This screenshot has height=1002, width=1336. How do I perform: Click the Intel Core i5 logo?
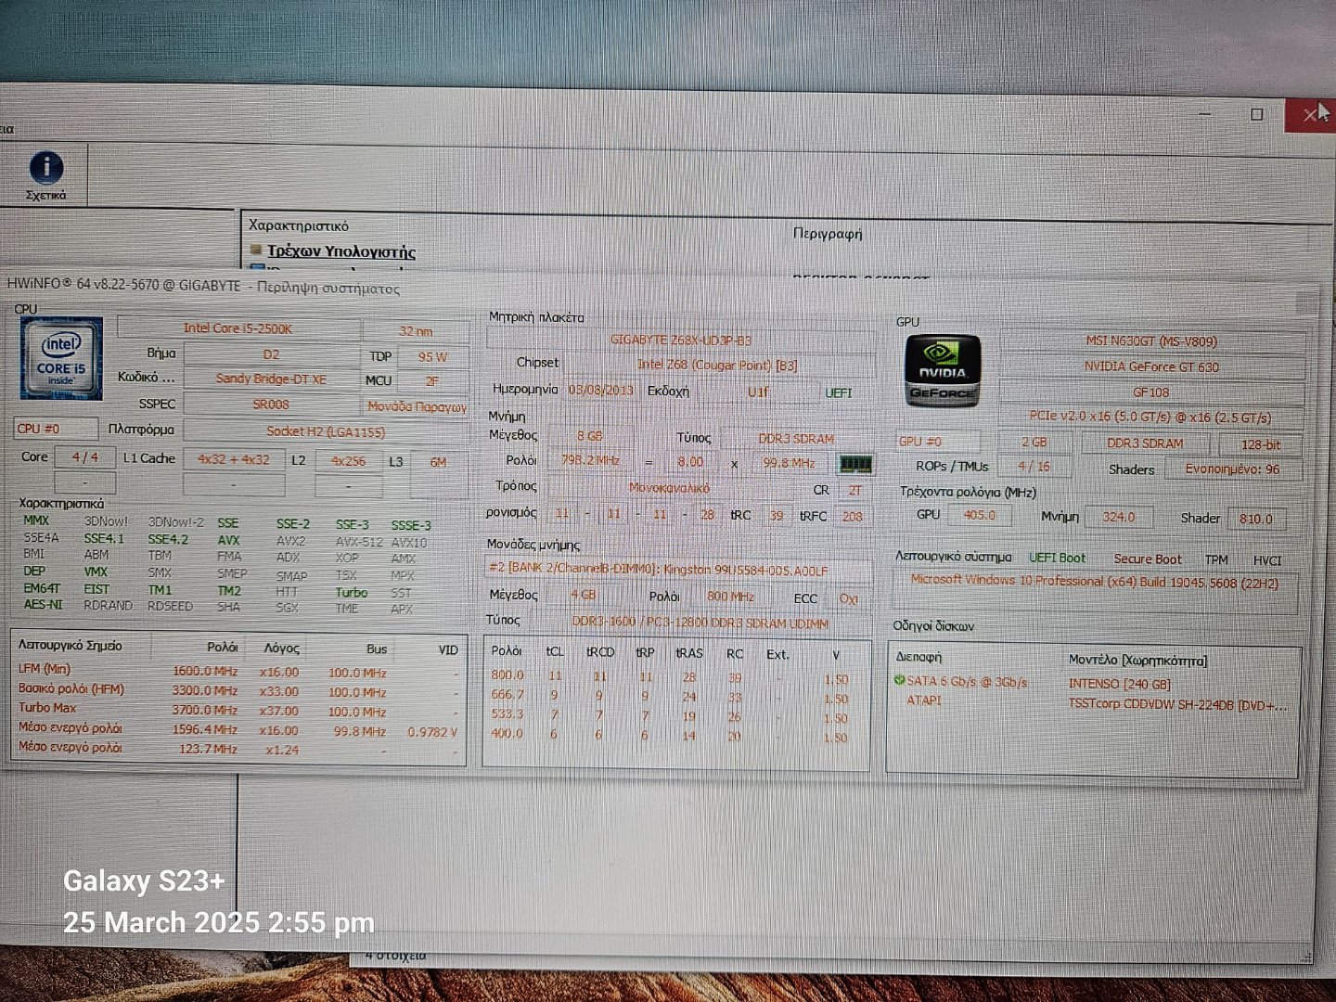click(61, 358)
